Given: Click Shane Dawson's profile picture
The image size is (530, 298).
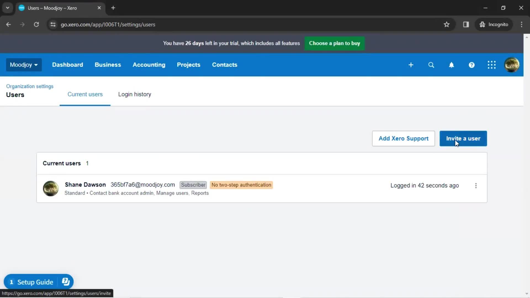Looking at the screenshot, I should click(51, 188).
